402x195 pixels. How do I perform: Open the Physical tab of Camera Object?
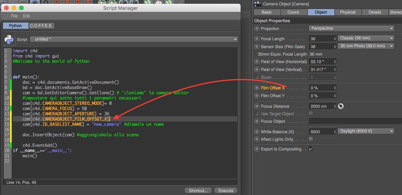(348, 12)
